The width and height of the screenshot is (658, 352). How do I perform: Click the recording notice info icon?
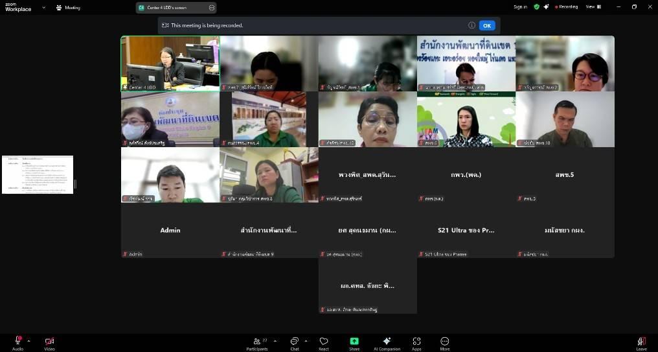[x=472, y=25]
